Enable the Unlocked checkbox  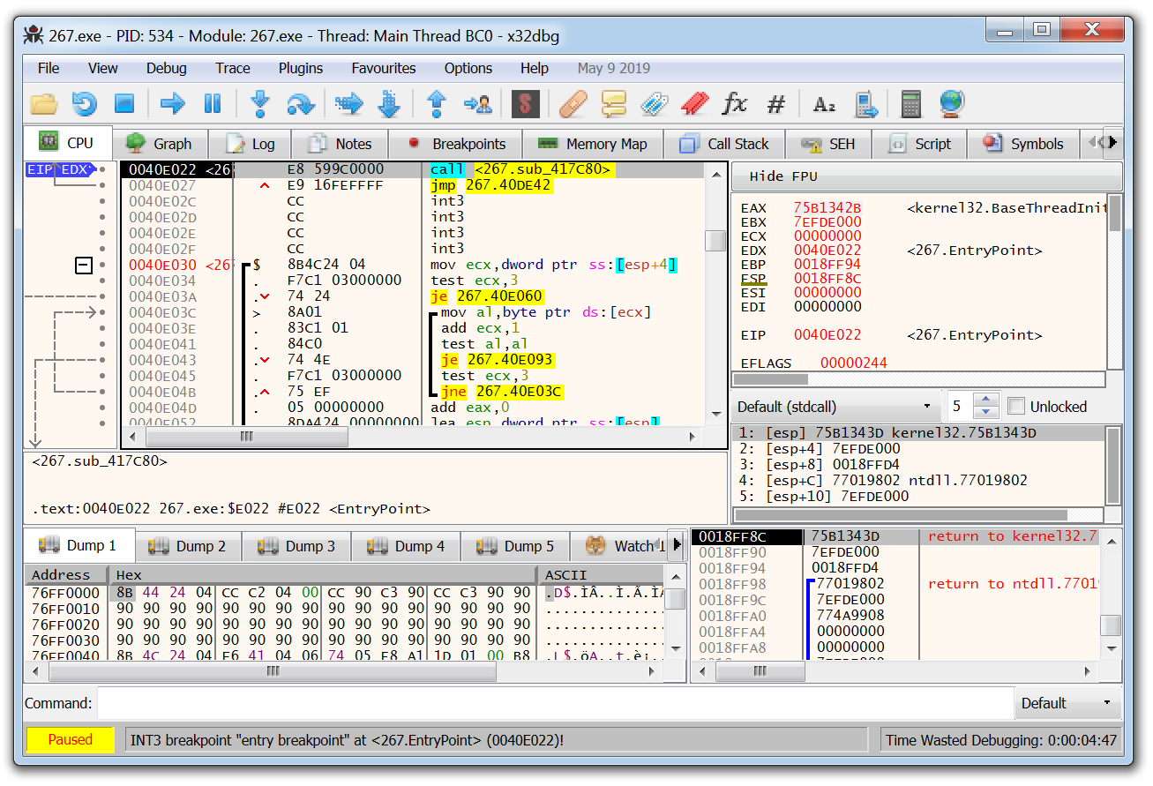pyautogui.click(x=1016, y=407)
